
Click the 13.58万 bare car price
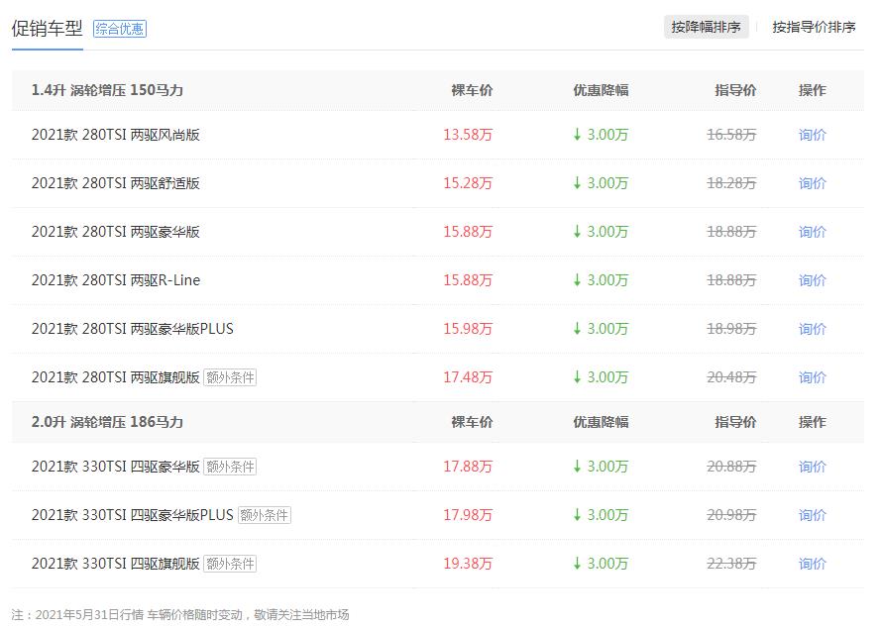click(468, 135)
